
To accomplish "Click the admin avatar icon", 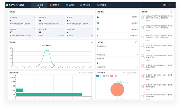I will point(164,5).
